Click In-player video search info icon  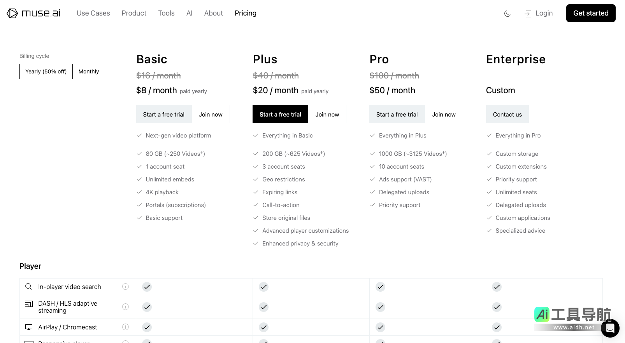click(x=125, y=287)
